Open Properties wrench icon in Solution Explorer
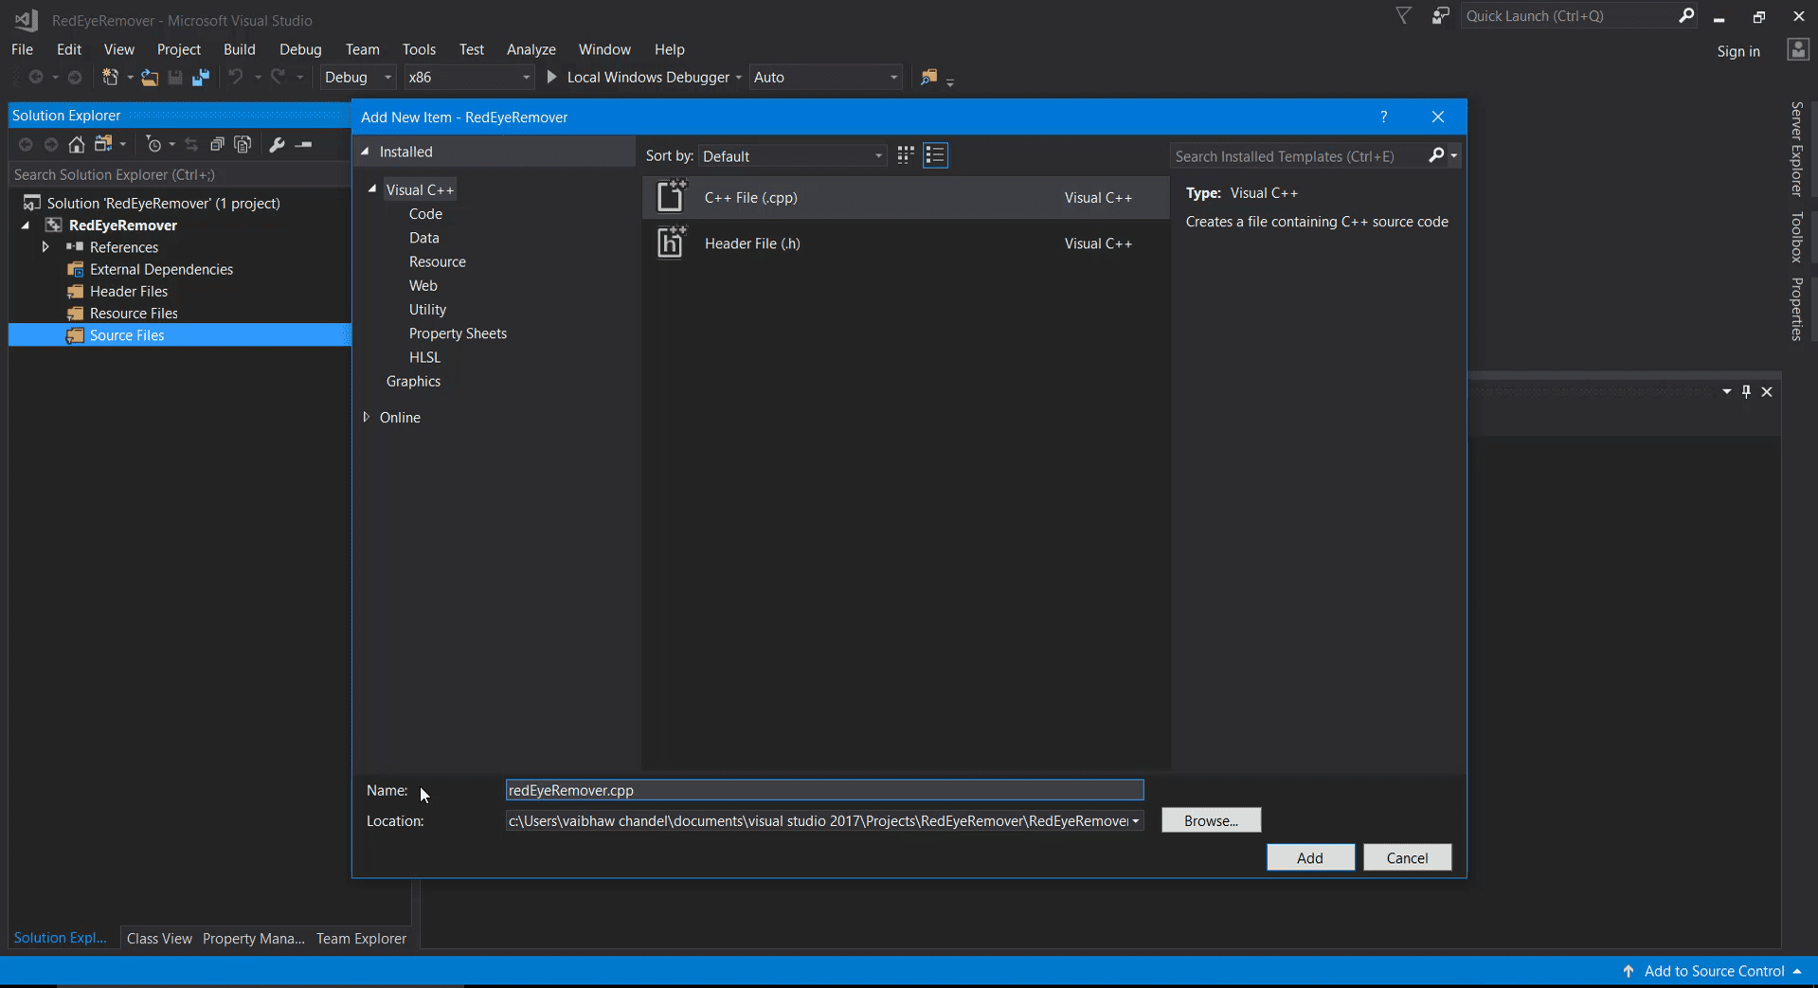Screen dimensions: 1818x988 (277, 144)
